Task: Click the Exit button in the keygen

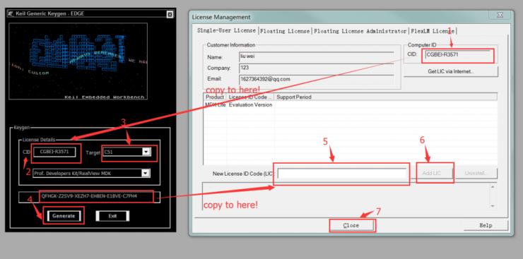Action: tap(112, 216)
